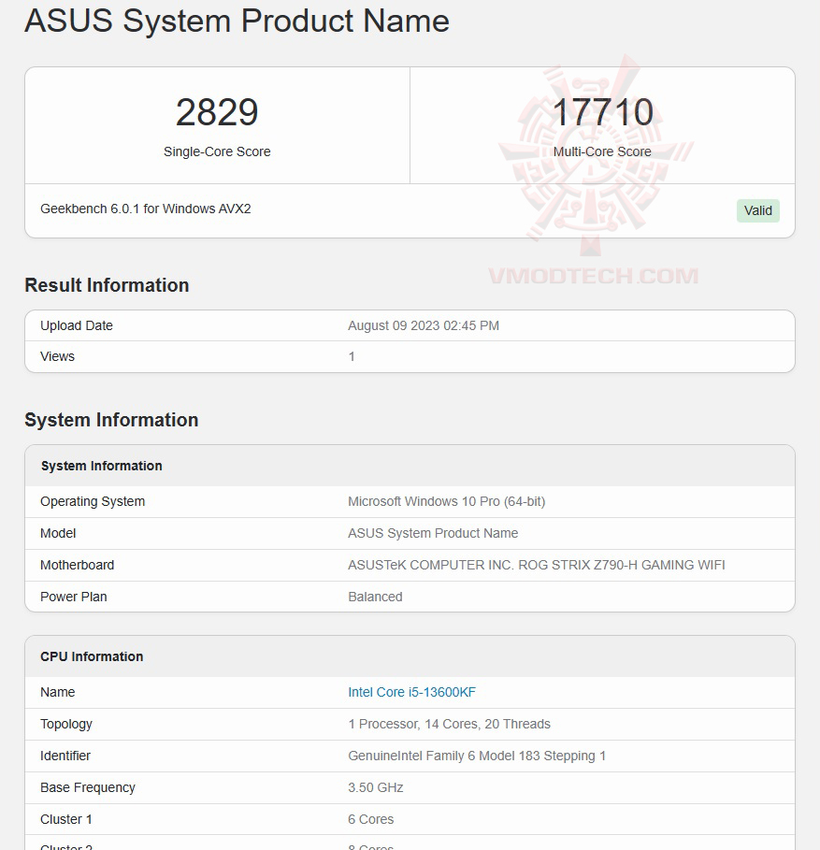The height and width of the screenshot is (850, 820).
Task: Click the green Valid badge
Action: pos(757,210)
